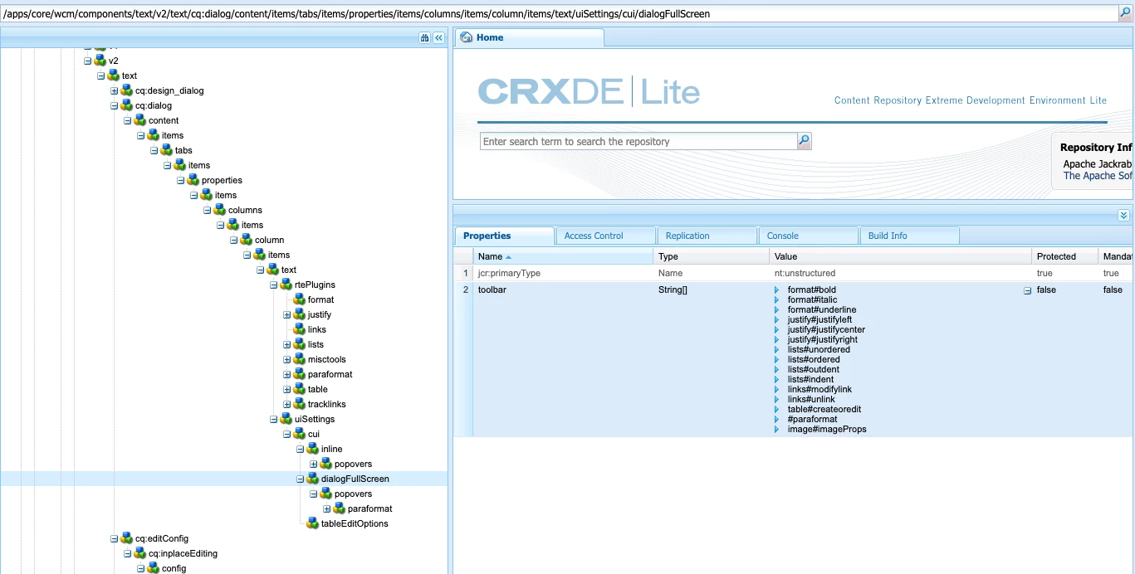Collapse the properties panel with chevron icon
The height and width of the screenshot is (574, 1135).
[x=1123, y=215]
